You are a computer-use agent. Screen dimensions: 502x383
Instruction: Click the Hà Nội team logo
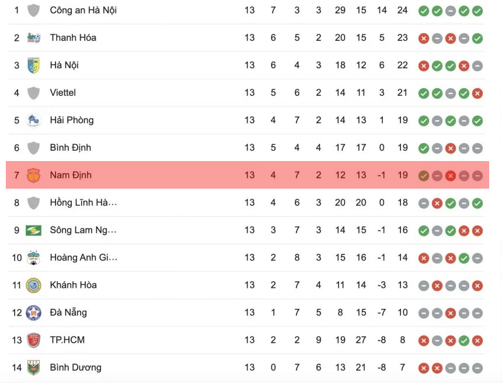34,65
